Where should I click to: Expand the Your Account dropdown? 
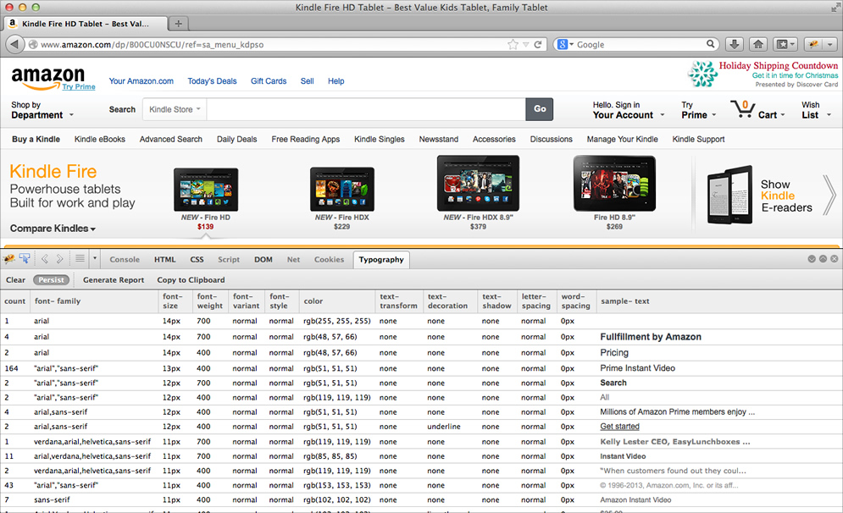(x=629, y=110)
